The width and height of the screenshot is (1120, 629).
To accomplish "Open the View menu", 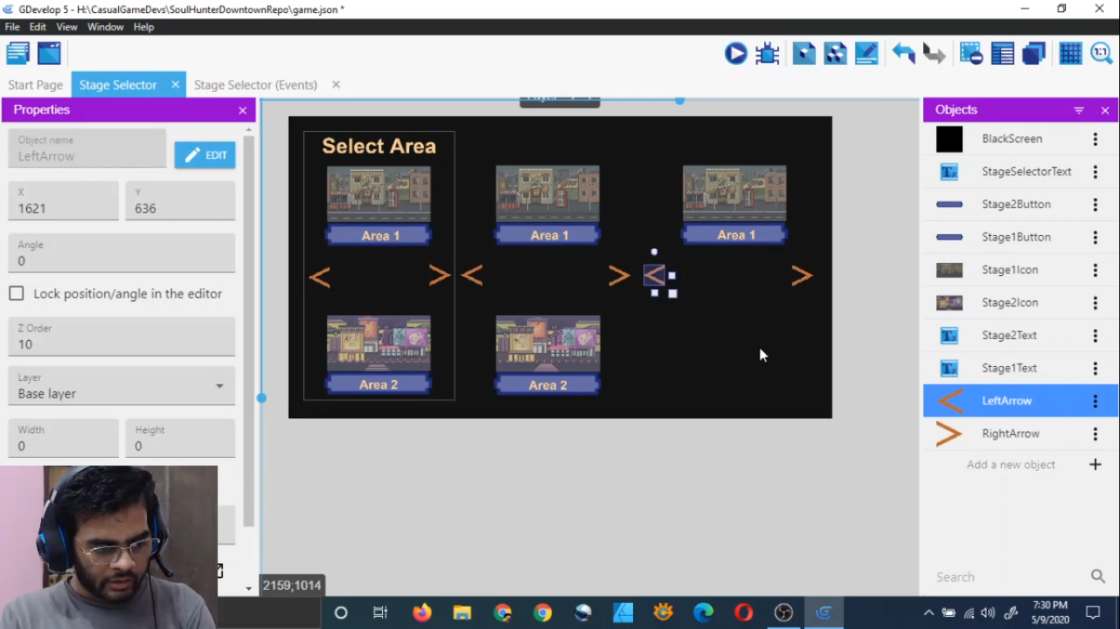I will point(66,27).
